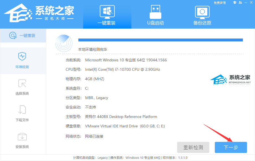The height and width of the screenshot is (161, 255).
Task: Click the 下一步 button
Action: click(231, 147)
